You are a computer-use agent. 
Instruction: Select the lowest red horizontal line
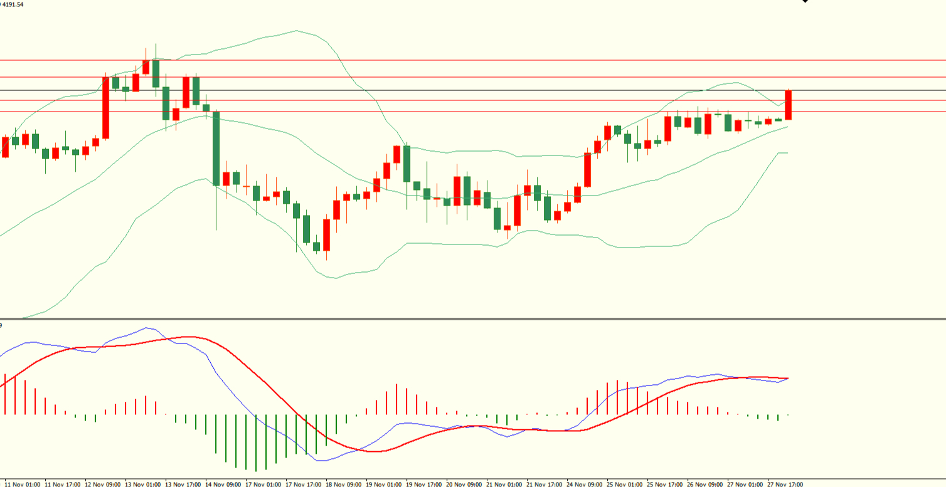439,112
